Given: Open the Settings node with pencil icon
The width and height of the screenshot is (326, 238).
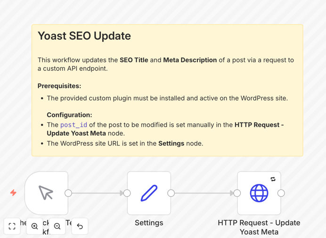Looking at the screenshot, I should pos(149,193).
